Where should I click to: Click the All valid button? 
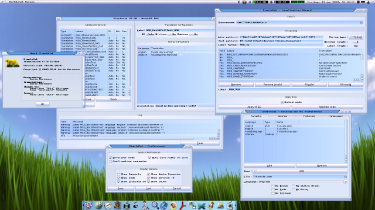309,85
